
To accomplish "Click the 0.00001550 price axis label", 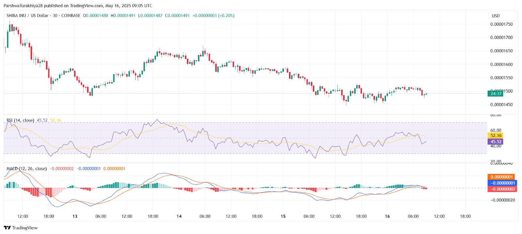I will click(x=501, y=78).
